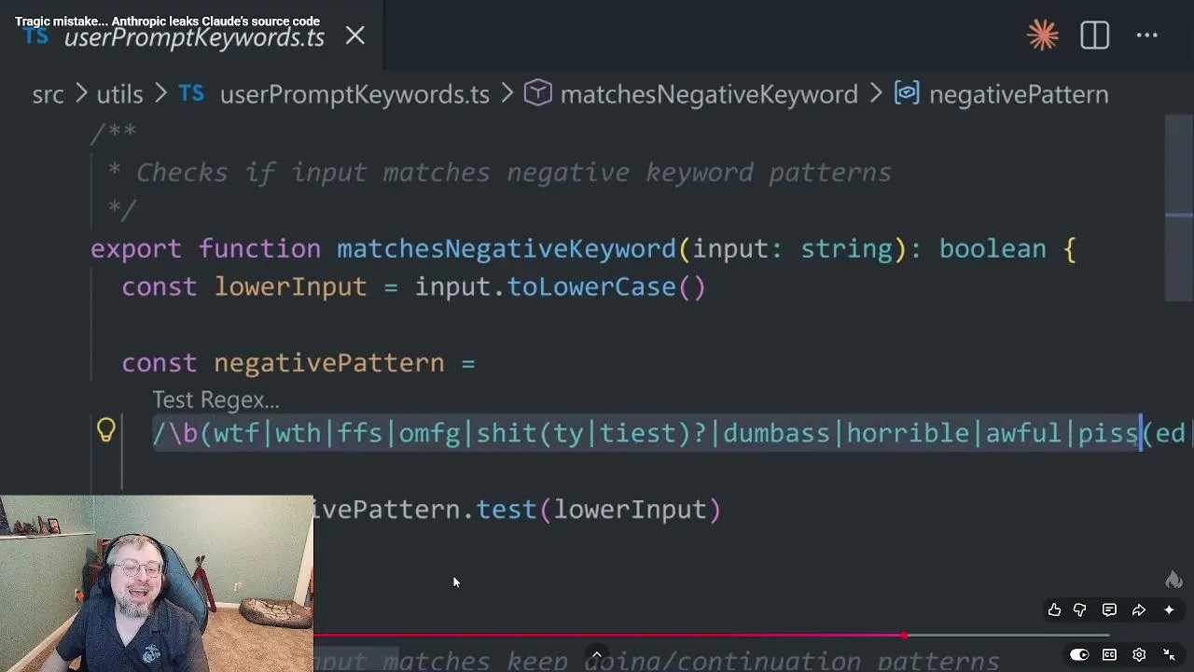Image resolution: width=1194 pixels, height=672 pixels.
Task: Click the 'string' parameter type annotation
Action: (x=847, y=249)
